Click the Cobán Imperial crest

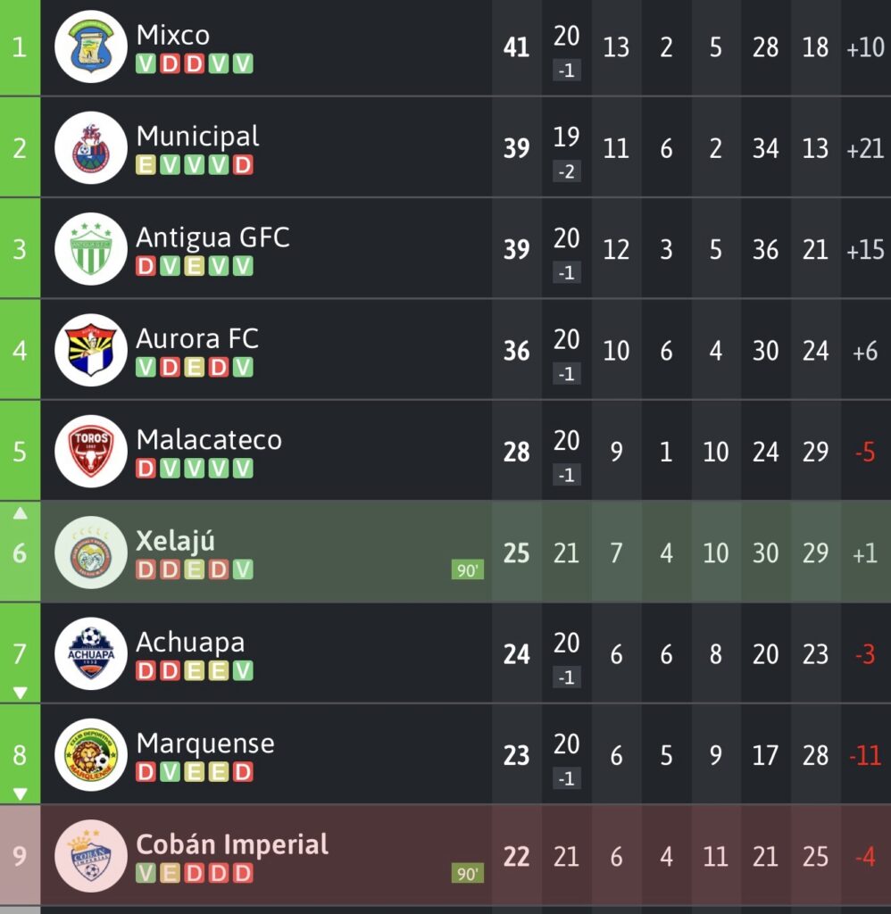[x=91, y=856]
